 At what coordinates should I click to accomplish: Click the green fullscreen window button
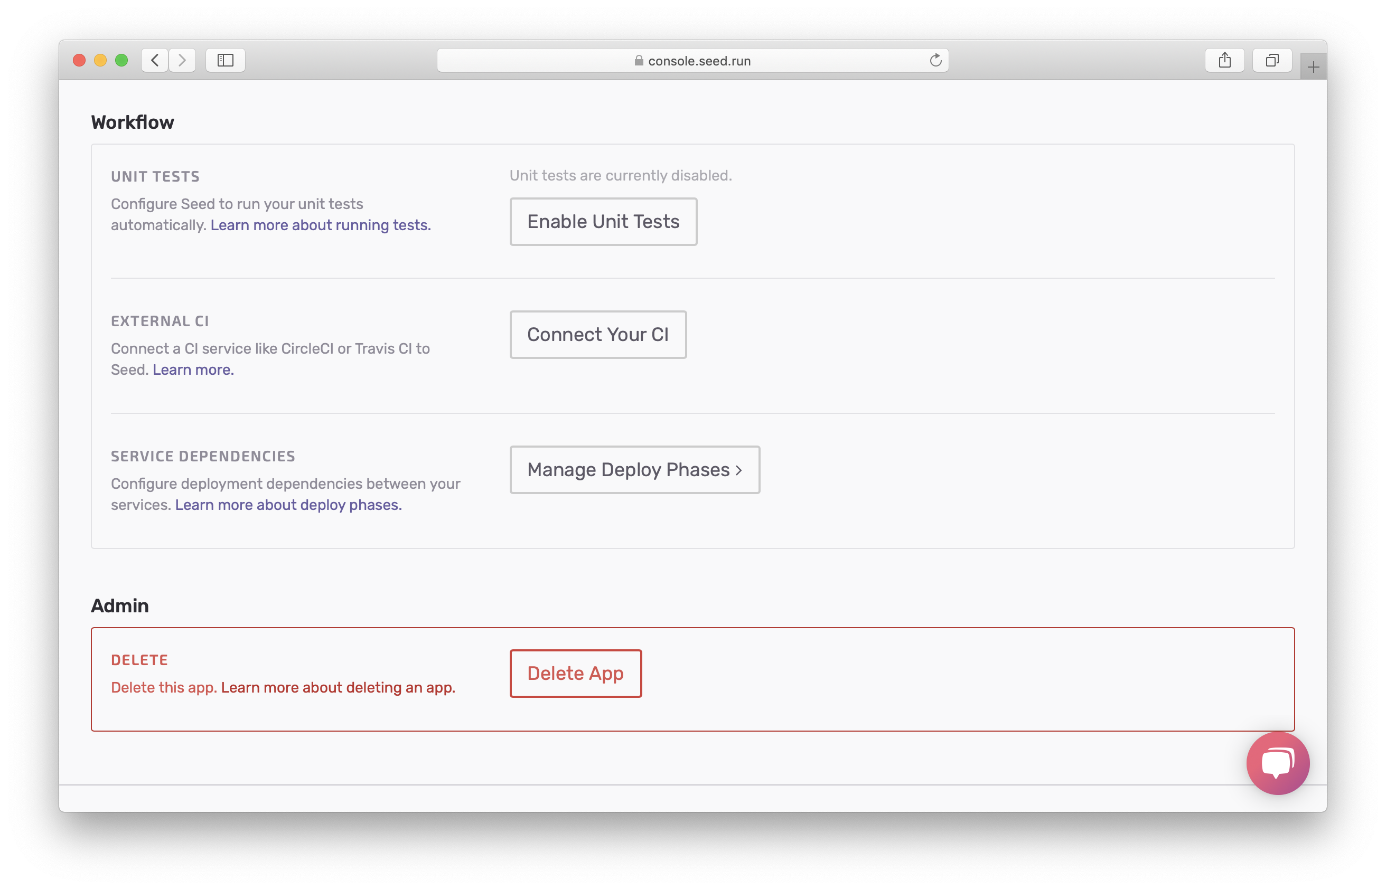[x=121, y=60]
